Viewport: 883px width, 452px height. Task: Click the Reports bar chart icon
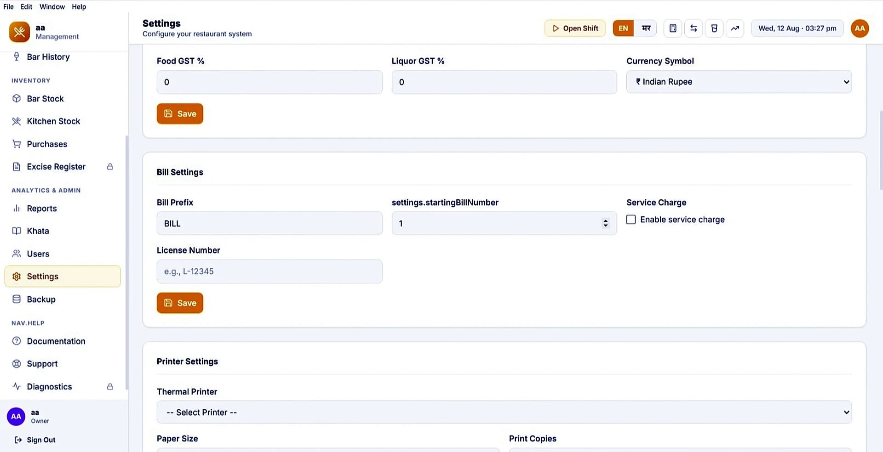[17, 208]
